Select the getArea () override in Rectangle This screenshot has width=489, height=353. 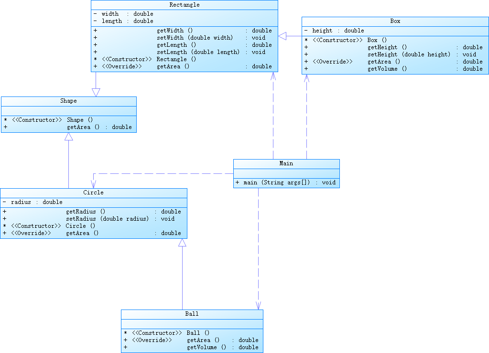[x=183, y=66]
